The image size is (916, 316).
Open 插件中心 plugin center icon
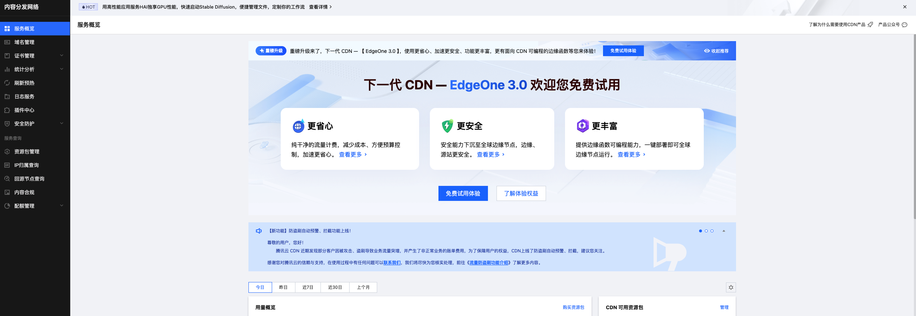point(7,110)
